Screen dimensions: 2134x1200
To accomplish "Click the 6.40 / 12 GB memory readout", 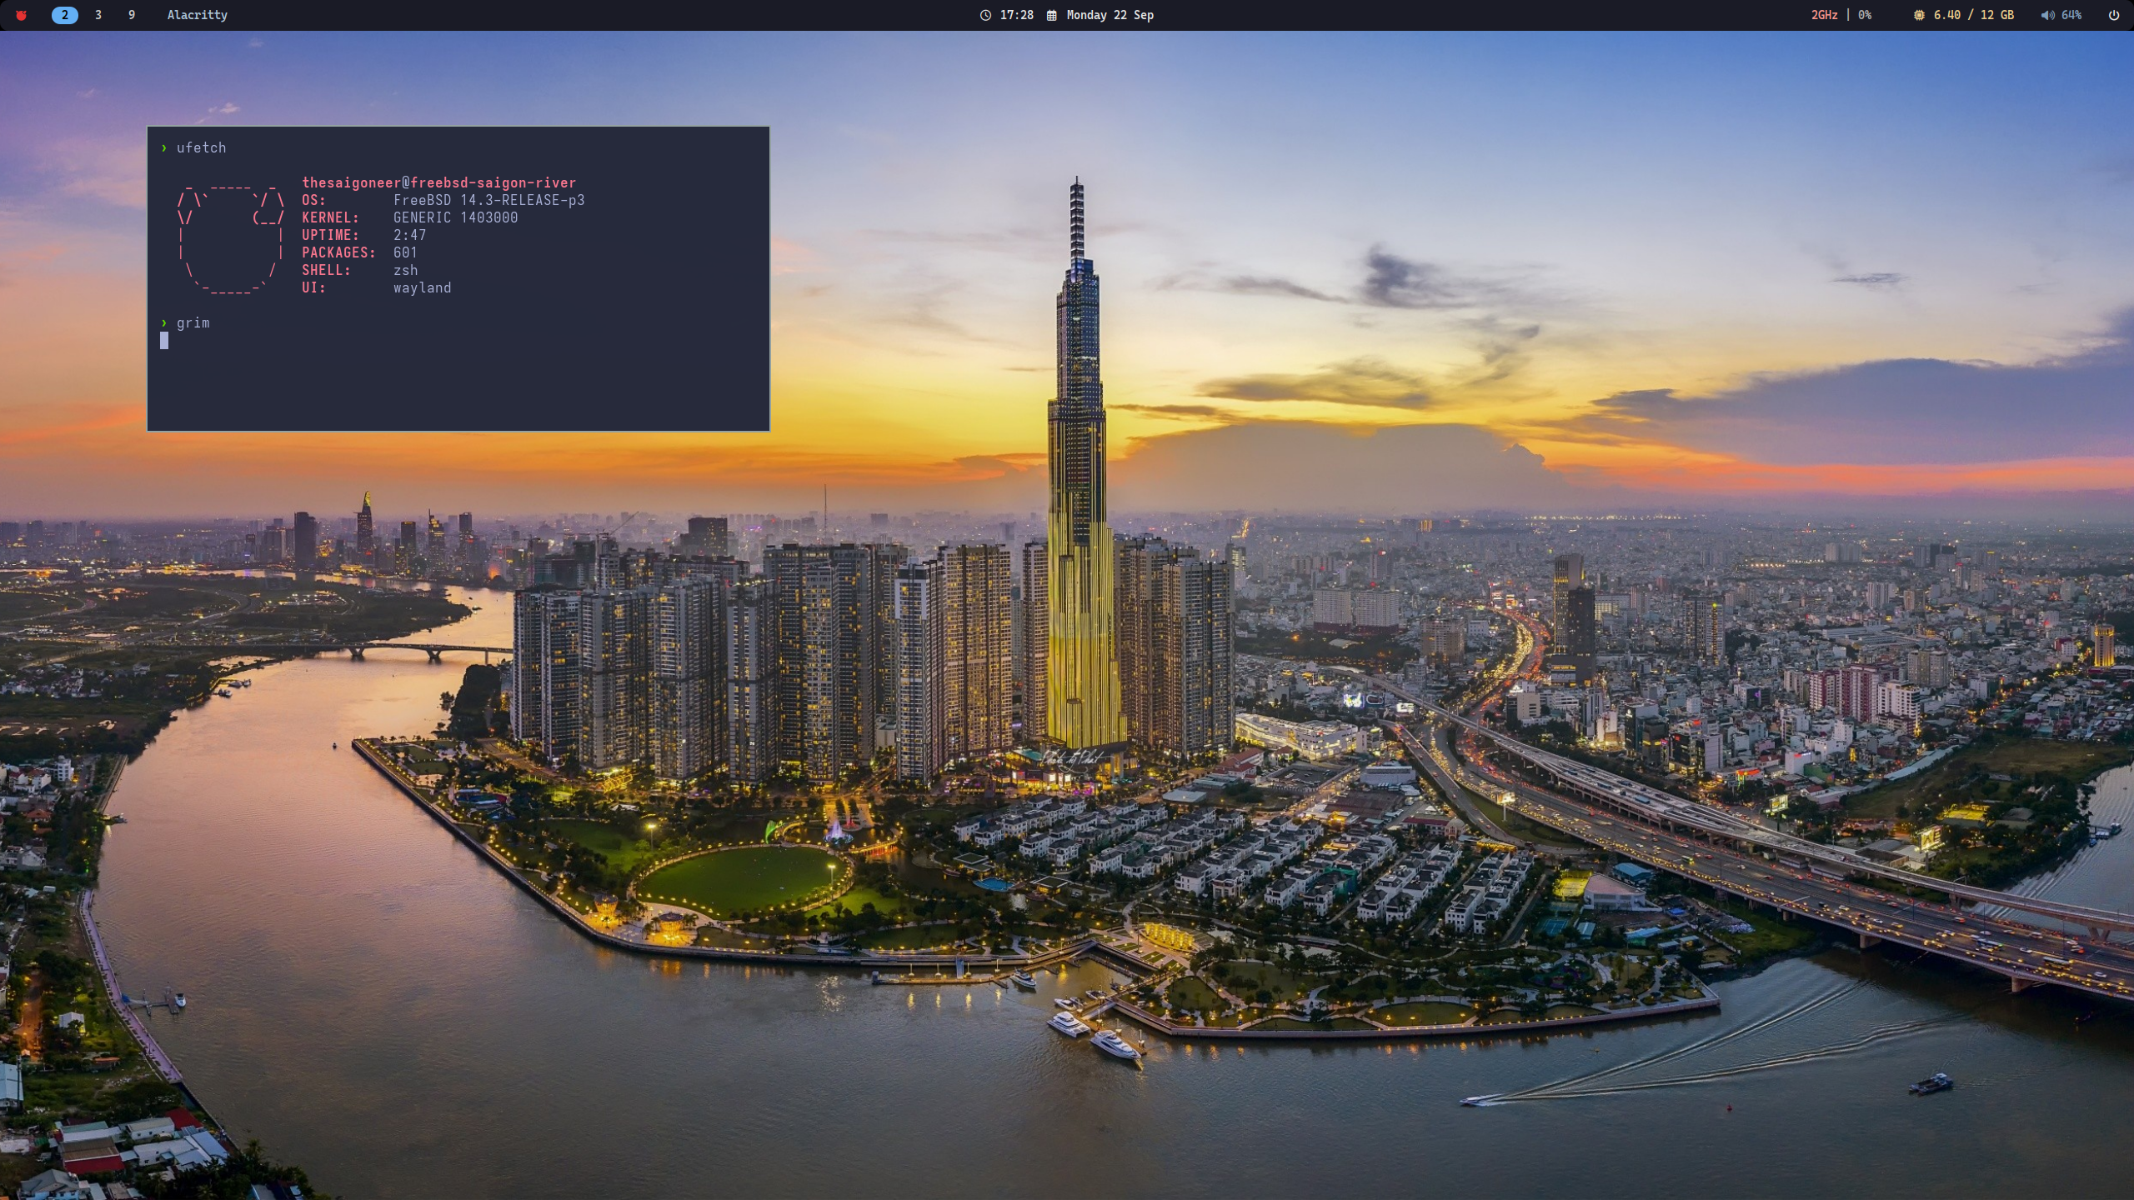I will click(x=1973, y=15).
